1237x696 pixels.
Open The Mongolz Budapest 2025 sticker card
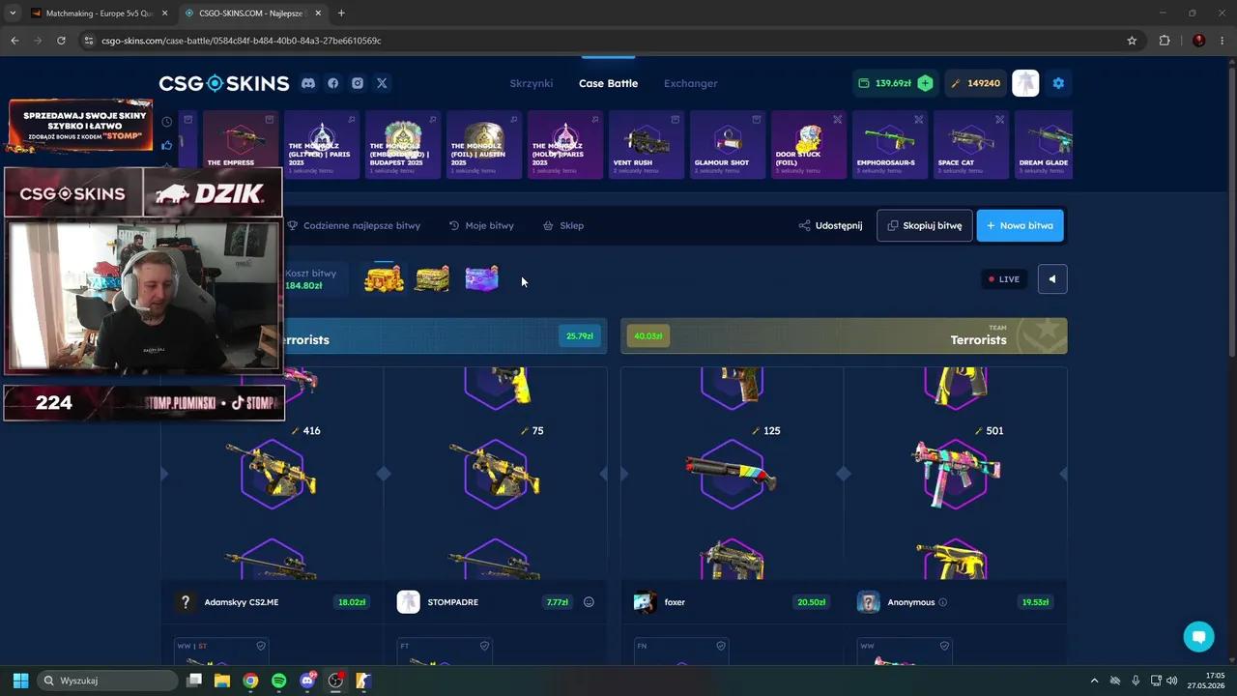pyautogui.click(x=403, y=145)
